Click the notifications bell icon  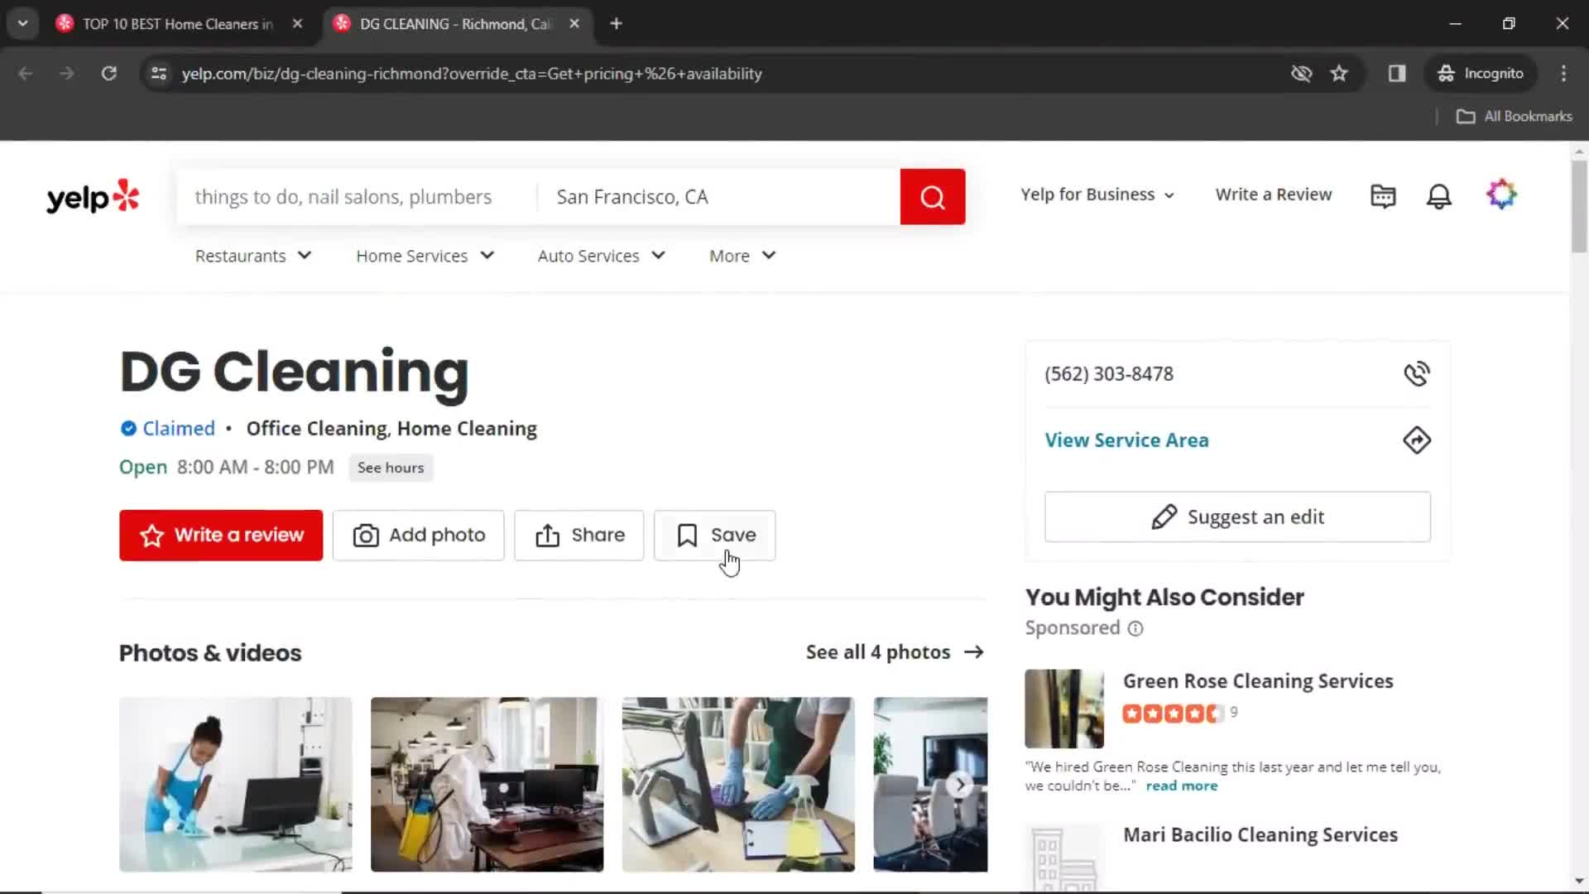pos(1441,195)
